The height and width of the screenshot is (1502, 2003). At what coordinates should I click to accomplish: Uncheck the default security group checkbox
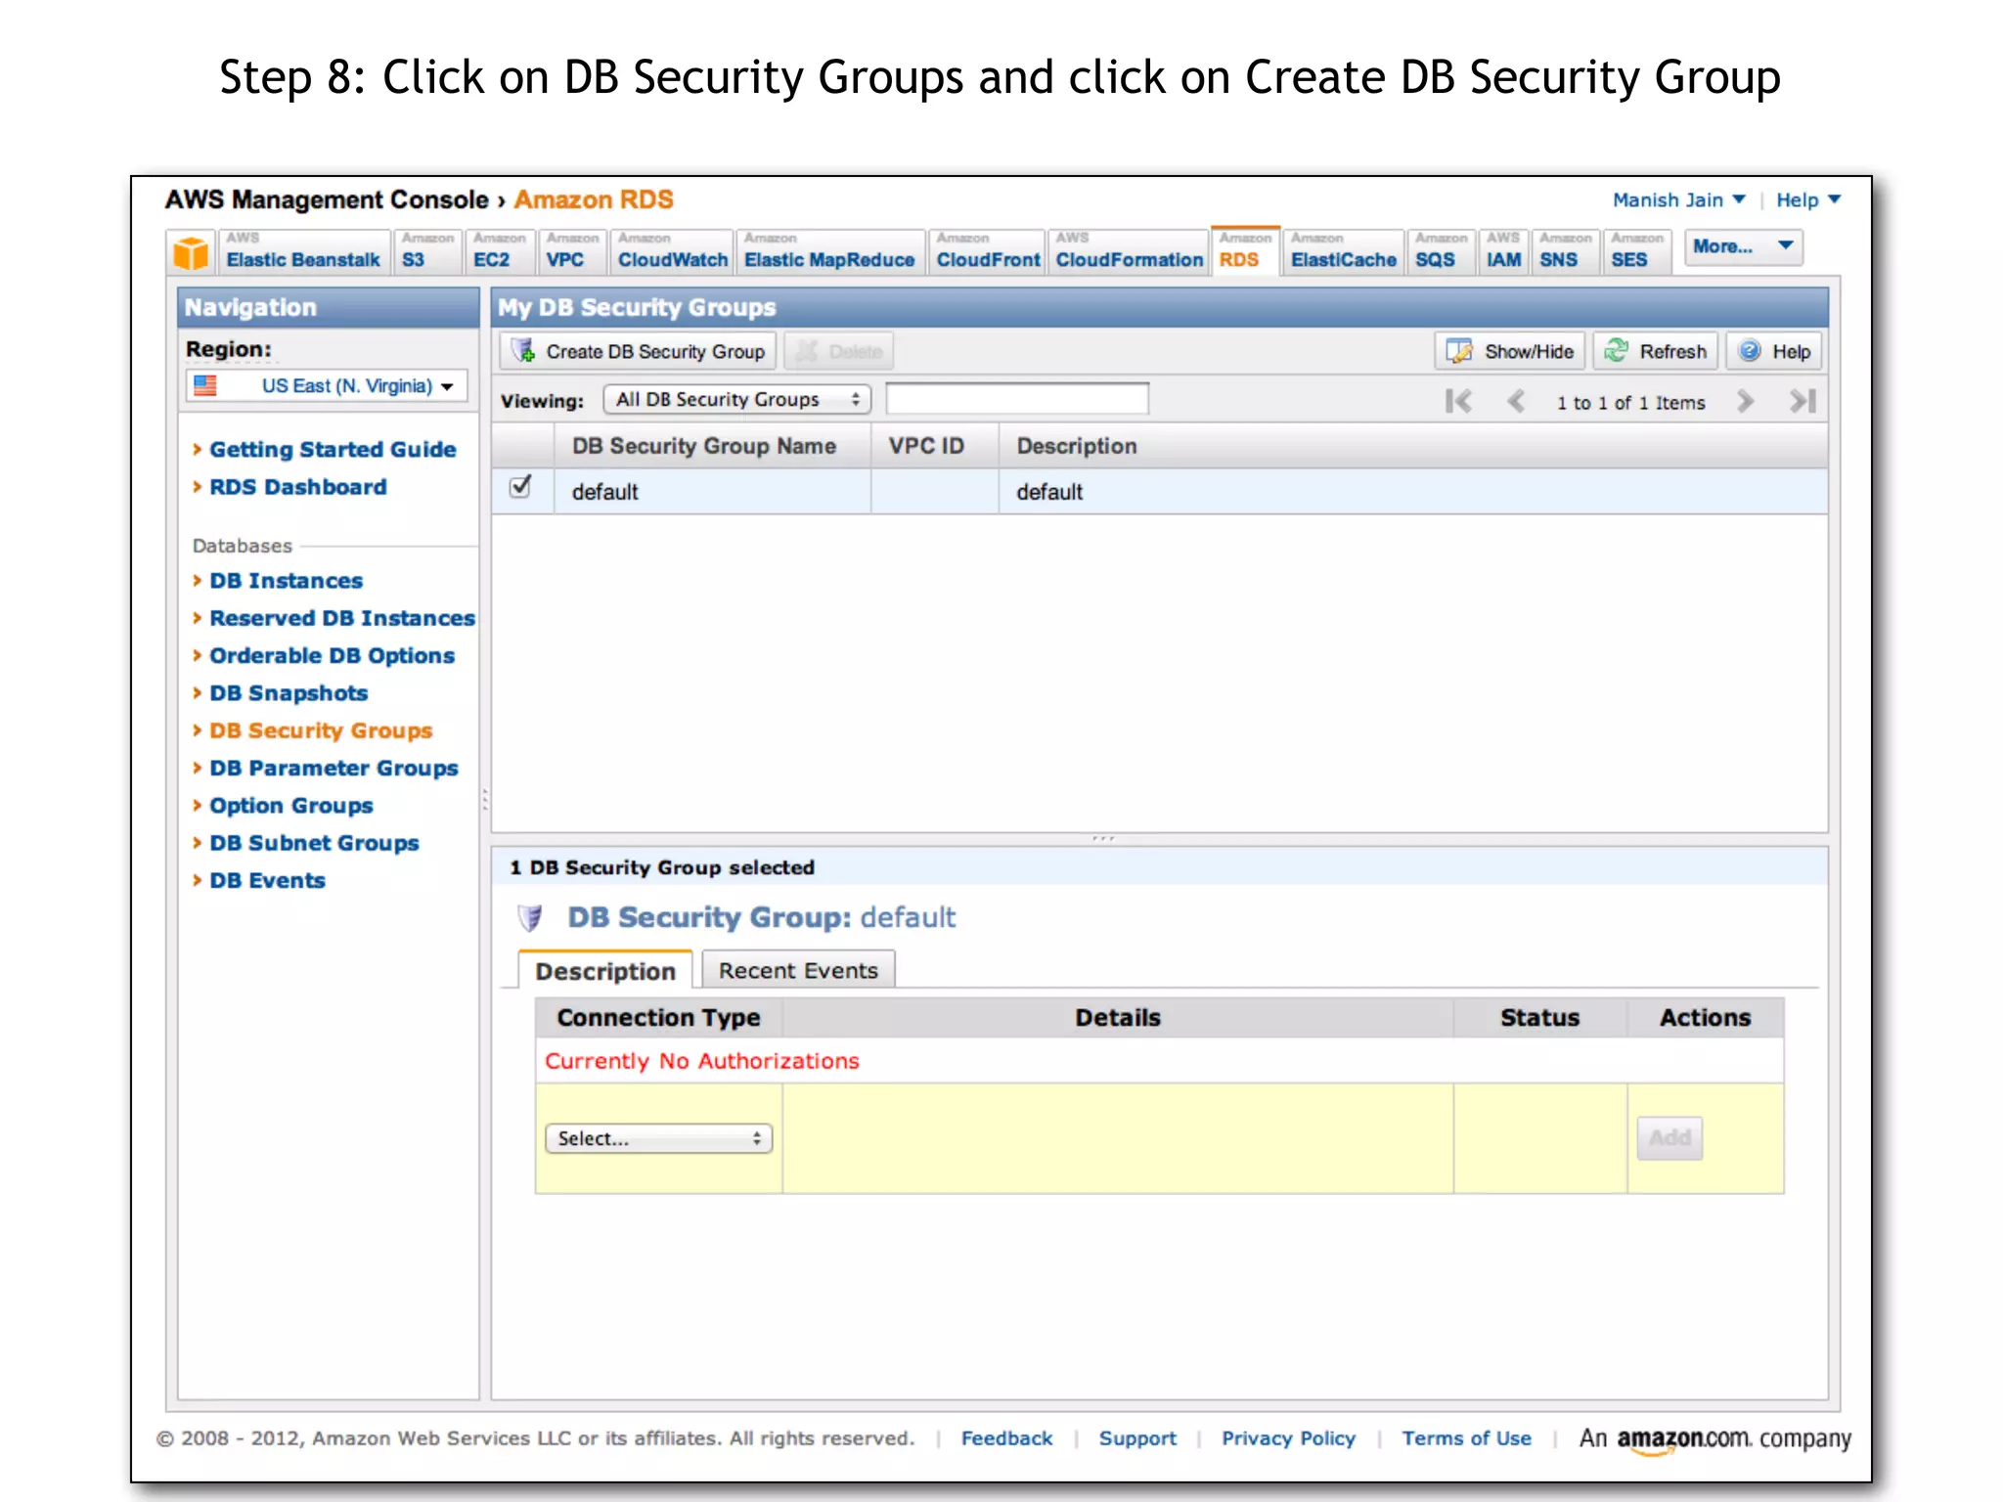point(521,486)
